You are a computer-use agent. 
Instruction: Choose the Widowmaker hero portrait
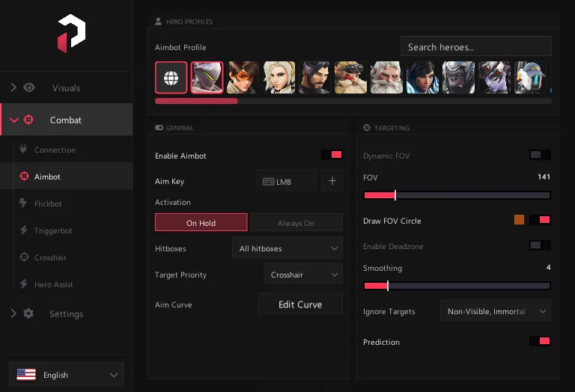pyautogui.click(x=494, y=78)
